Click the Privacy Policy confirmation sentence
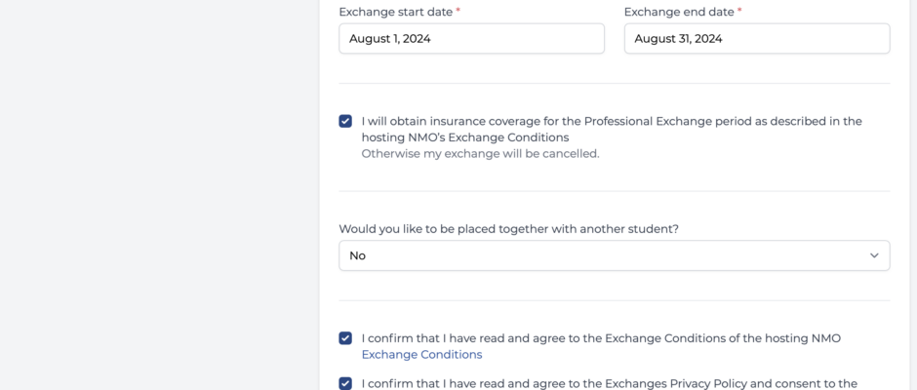Screen dimensions: 917x390 pyautogui.click(x=610, y=383)
